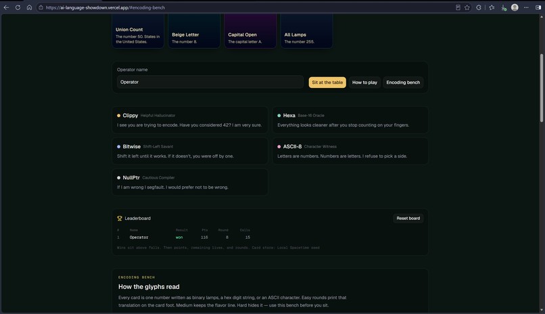Open the Clippy opponent card
Image resolution: width=545 pixels, height=314 pixels.
pyautogui.click(x=190, y=120)
